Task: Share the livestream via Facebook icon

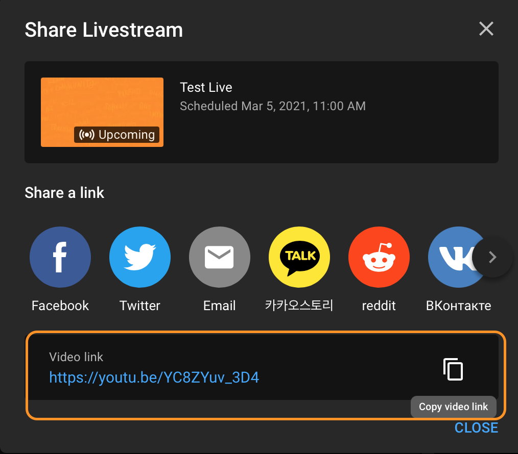Action: tap(60, 257)
